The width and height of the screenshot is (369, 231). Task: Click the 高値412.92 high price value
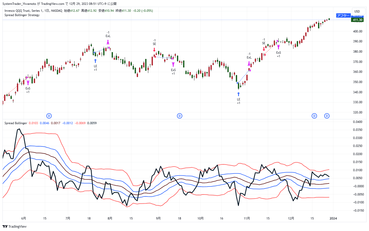click(89, 11)
